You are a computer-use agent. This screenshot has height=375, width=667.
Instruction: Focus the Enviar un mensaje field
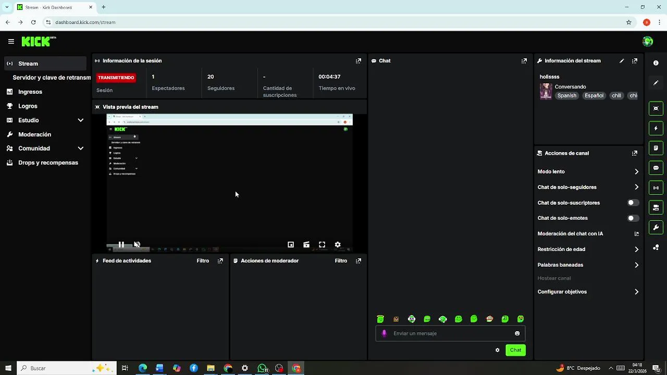451,333
